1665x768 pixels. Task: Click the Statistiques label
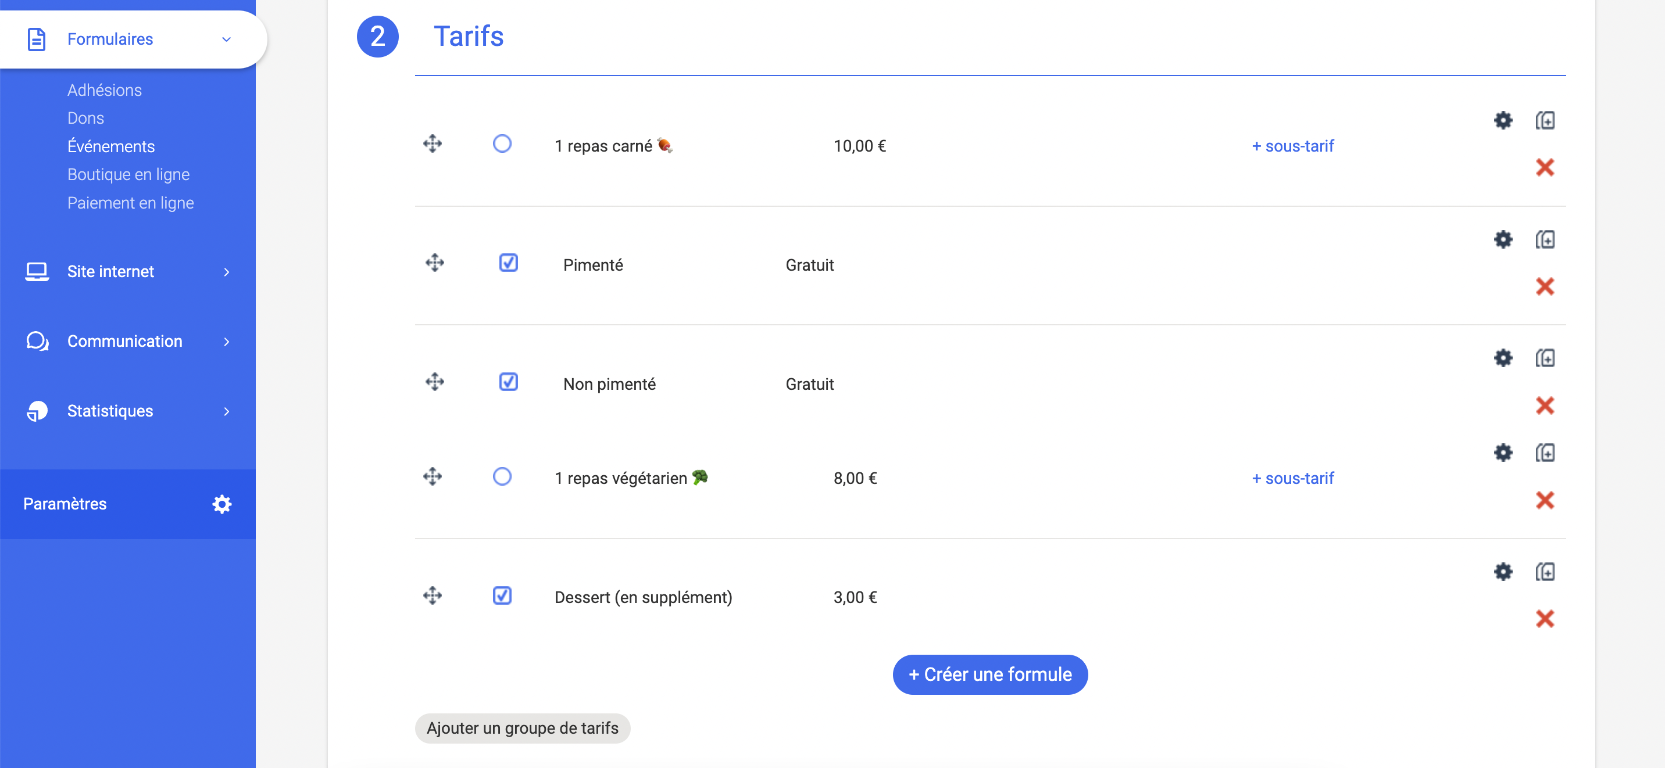coord(110,411)
